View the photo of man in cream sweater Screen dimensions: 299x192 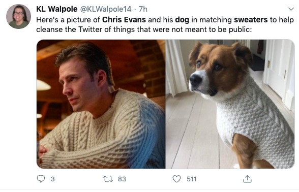pos(101,104)
